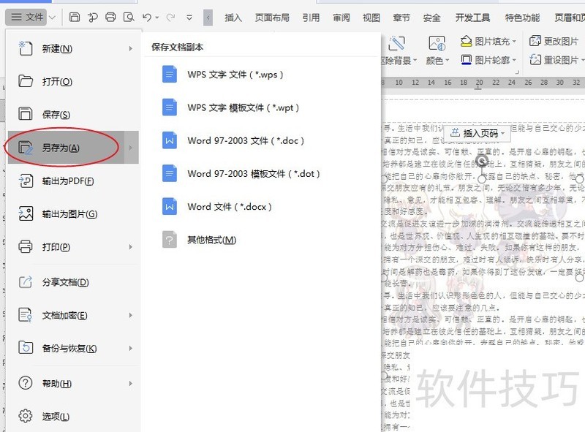Choose 保存(S) in the file menu
Viewport: 585px width, 432px height.
(x=73, y=114)
